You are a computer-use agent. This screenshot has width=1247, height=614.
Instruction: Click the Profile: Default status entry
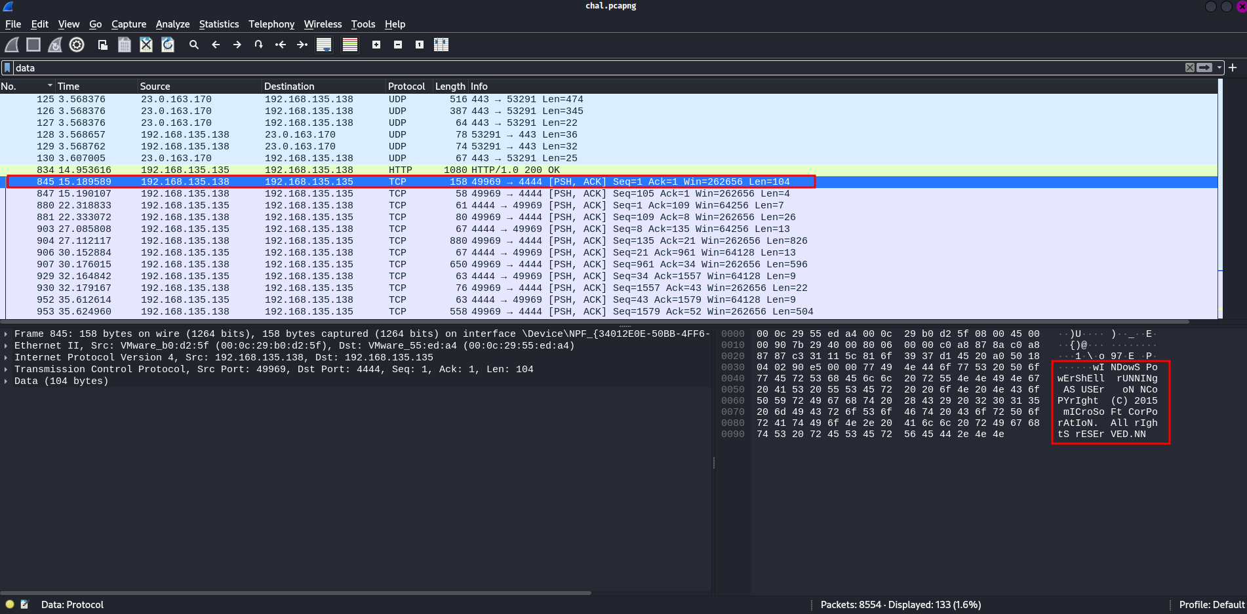click(1211, 605)
